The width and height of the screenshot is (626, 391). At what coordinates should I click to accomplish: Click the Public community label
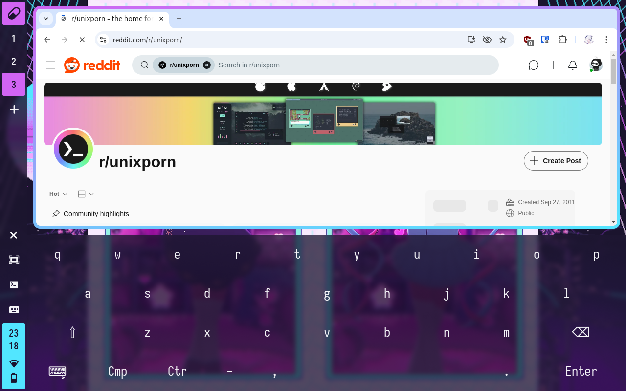[x=526, y=213]
